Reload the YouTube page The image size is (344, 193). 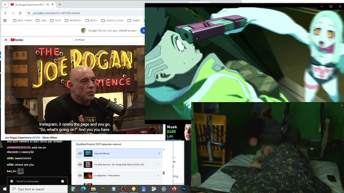pos(20,13)
